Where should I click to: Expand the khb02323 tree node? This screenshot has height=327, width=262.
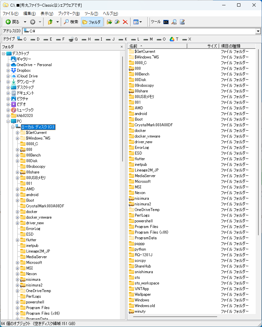point(8,116)
